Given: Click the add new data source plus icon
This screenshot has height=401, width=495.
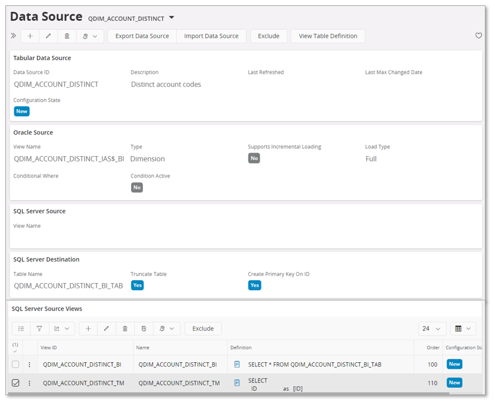Looking at the screenshot, I should tap(30, 36).
